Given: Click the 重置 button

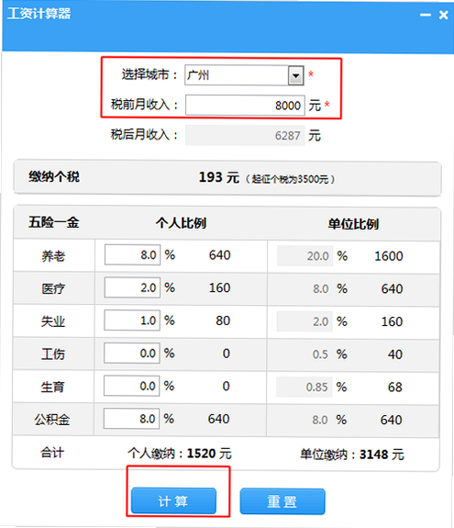Looking at the screenshot, I should tap(282, 501).
